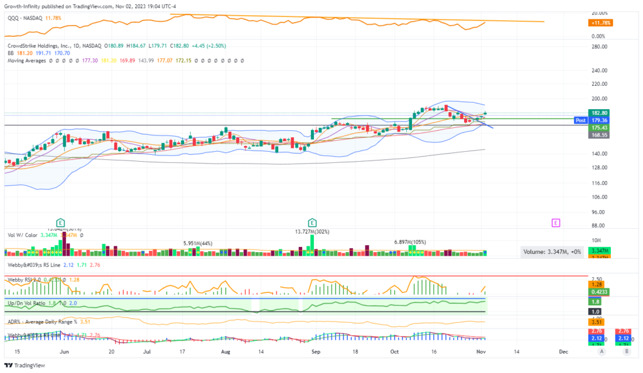Click the 168.55 gray price label
This screenshot has width=643, height=373.
(601, 134)
